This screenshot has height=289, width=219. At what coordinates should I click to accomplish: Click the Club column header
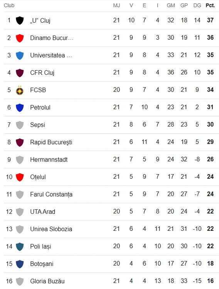[9, 5]
